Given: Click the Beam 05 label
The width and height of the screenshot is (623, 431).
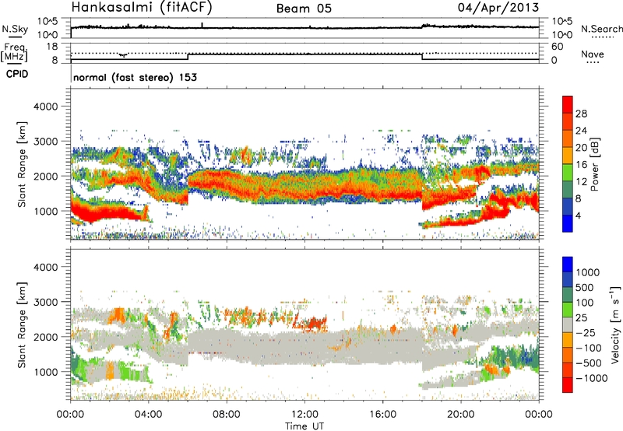Looking at the screenshot, I should click(x=304, y=9).
